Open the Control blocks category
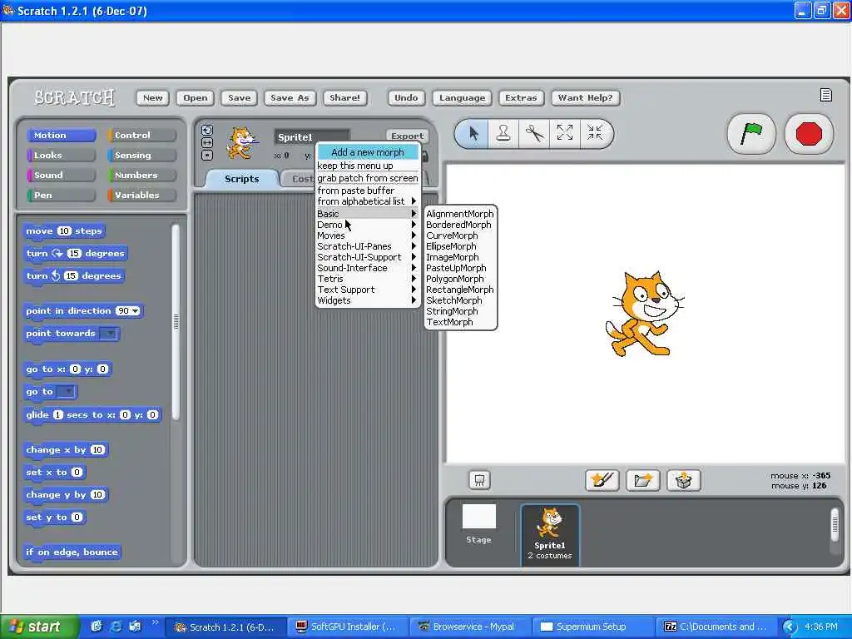This screenshot has height=639, width=852. [141, 136]
